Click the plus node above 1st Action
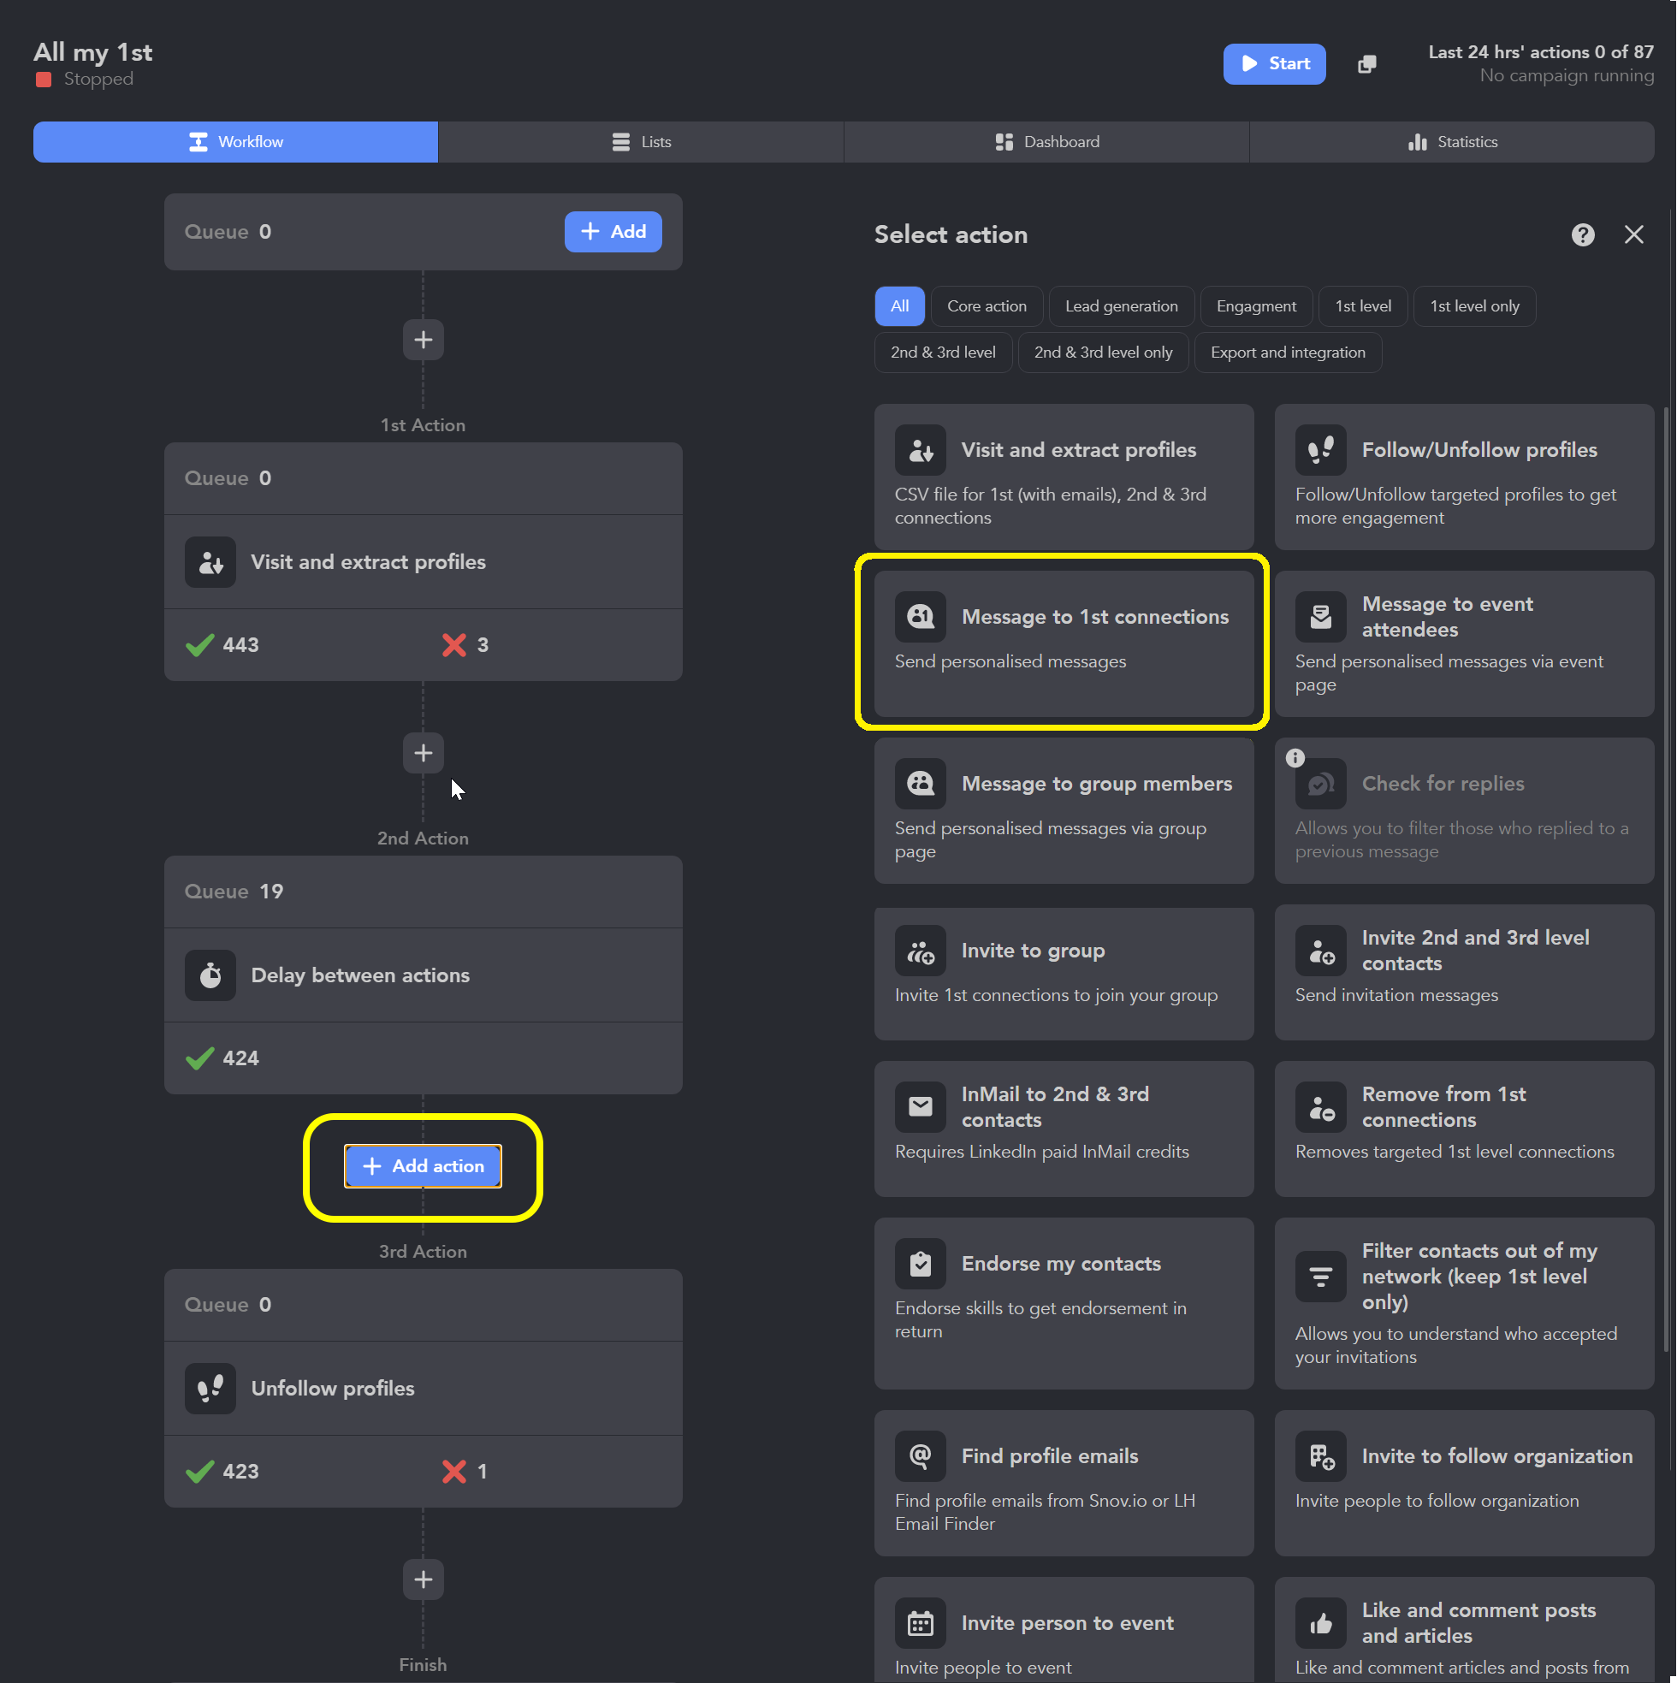1677x1683 pixels. (424, 340)
